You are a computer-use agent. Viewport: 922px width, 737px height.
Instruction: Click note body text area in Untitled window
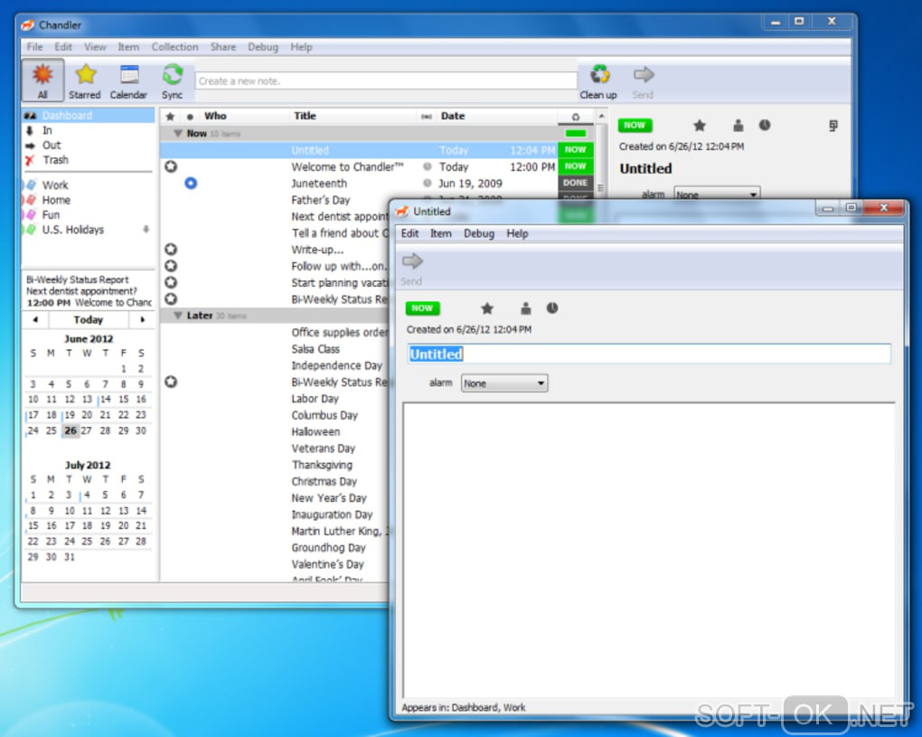pos(649,550)
